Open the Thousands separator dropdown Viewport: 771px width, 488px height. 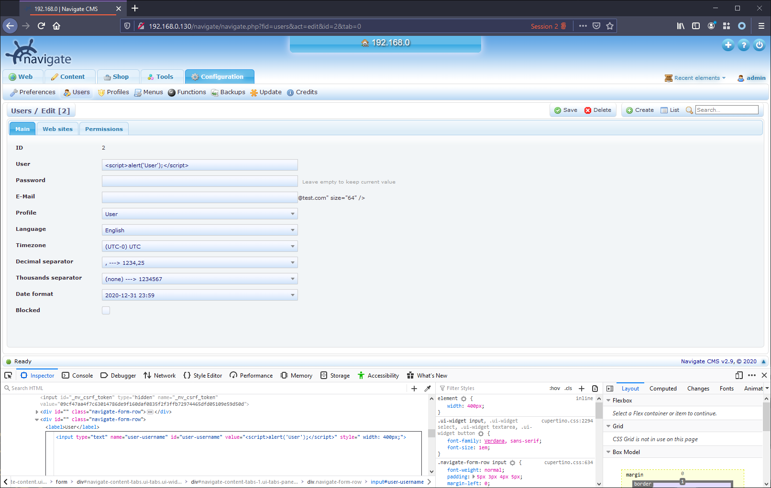click(200, 279)
